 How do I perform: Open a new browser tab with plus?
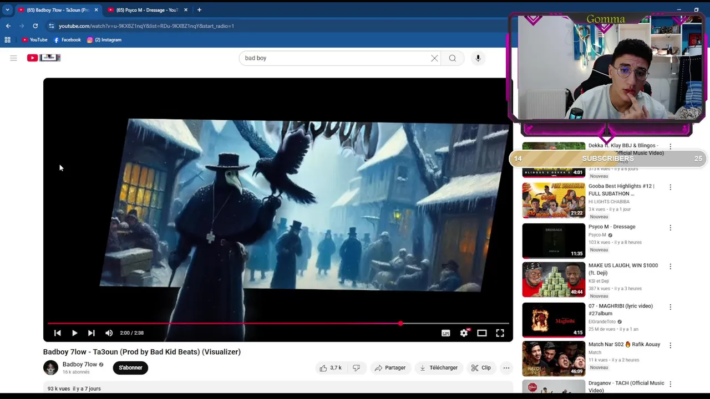(x=199, y=10)
